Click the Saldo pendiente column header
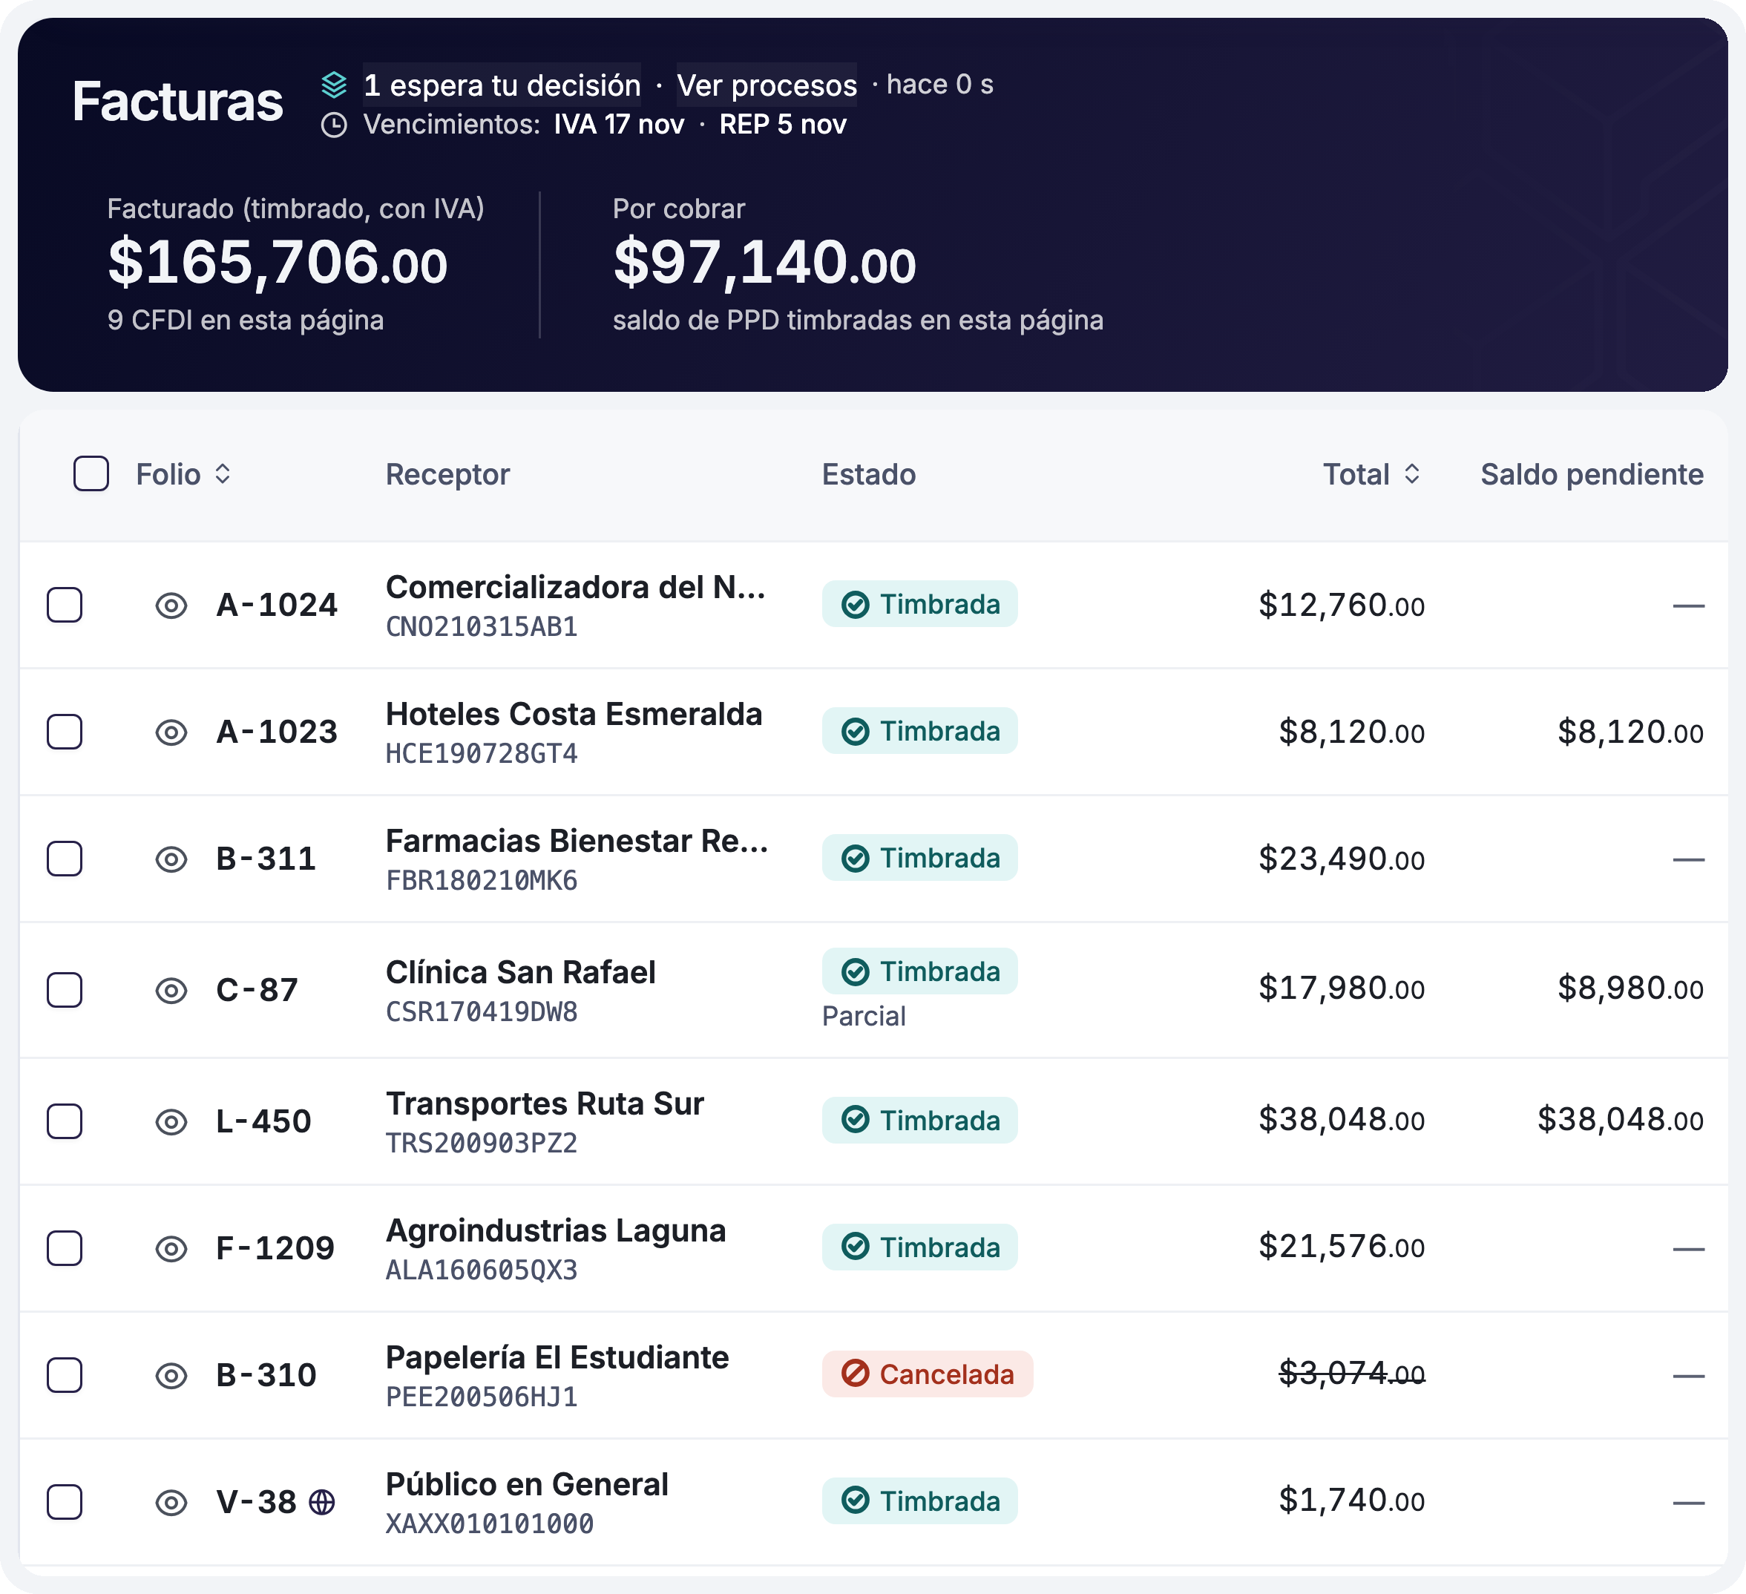1746x1594 pixels. (1592, 475)
